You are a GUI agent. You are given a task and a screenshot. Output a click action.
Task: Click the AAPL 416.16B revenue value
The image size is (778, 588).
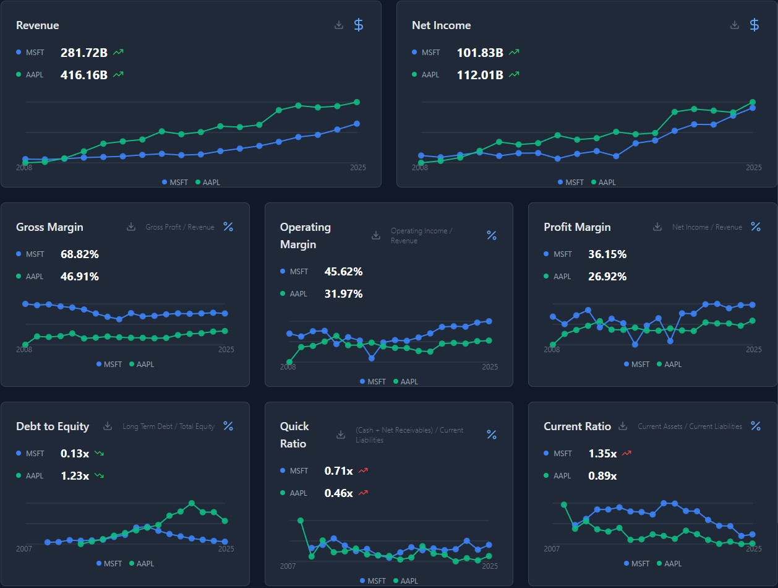[x=84, y=75]
